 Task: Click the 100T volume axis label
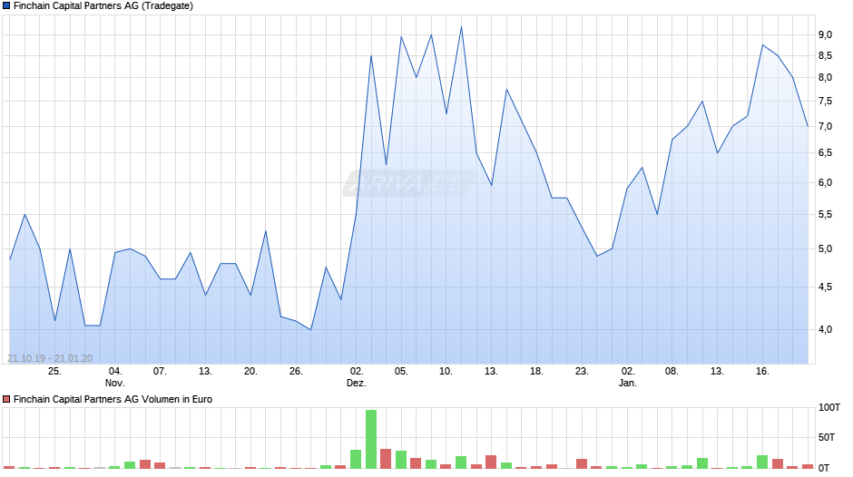[x=829, y=407]
